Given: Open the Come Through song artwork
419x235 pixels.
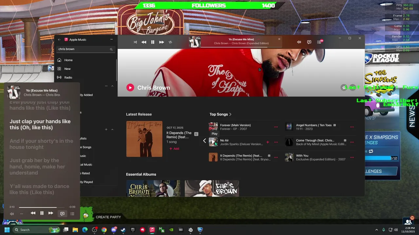Looking at the screenshot, I should pyautogui.click(x=289, y=142).
